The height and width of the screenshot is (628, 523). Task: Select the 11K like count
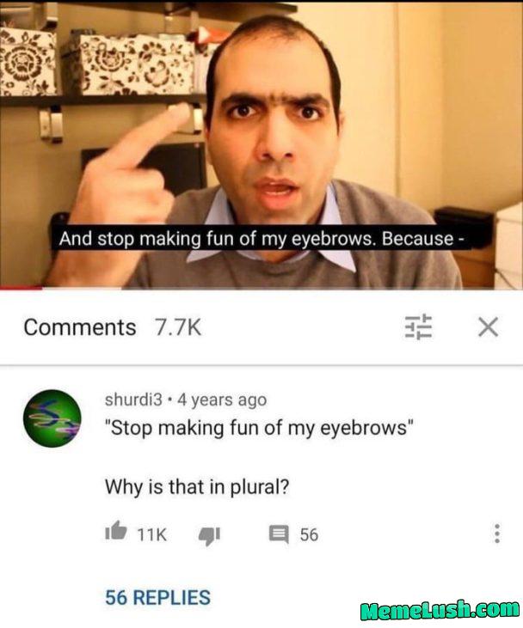coord(151,534)
